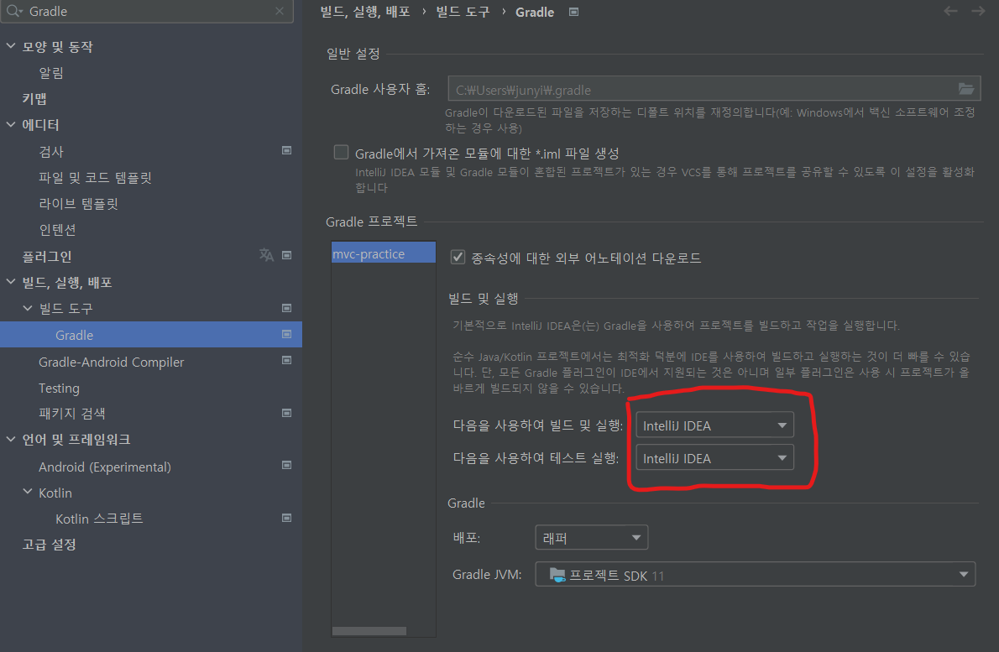Click the project-level icon beside Android (Experimental)
Viewport: 999px width, 652px height.
287,465
